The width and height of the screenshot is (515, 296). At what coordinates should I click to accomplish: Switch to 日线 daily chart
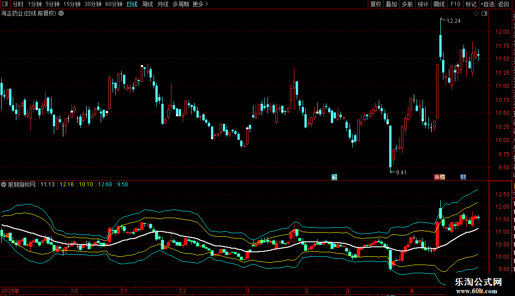(132, 4)
